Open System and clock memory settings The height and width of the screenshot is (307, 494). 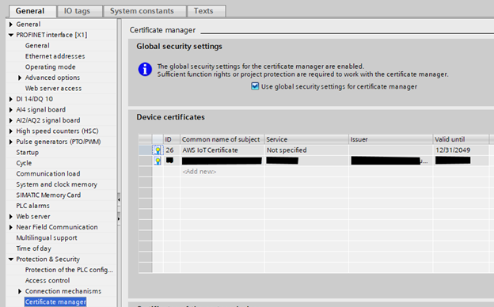click(57, 184)
